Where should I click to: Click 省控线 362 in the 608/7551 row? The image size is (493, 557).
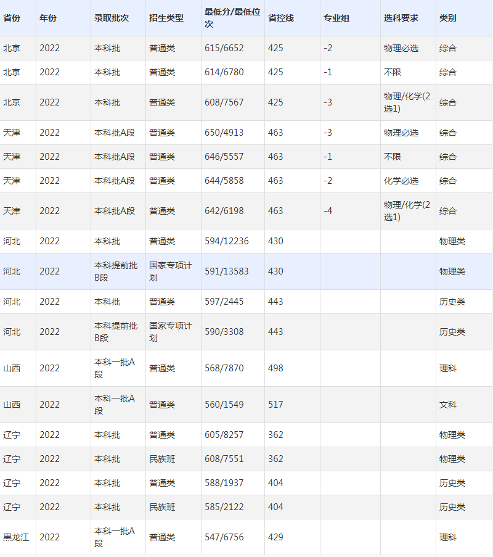(275, 460)
